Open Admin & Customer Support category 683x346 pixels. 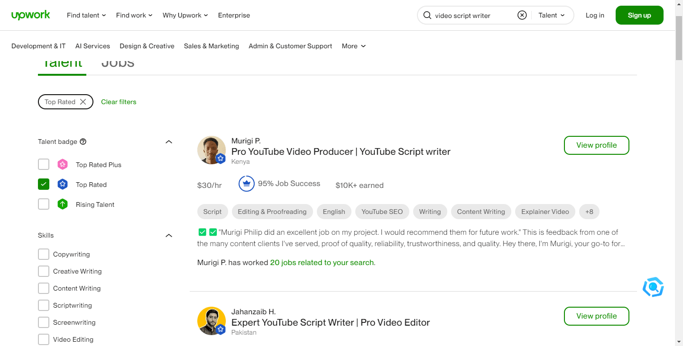click(x=290, y=46)
